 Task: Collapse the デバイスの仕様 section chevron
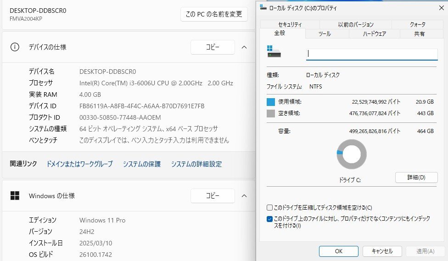pyautogui.click(x=244, y=47)
